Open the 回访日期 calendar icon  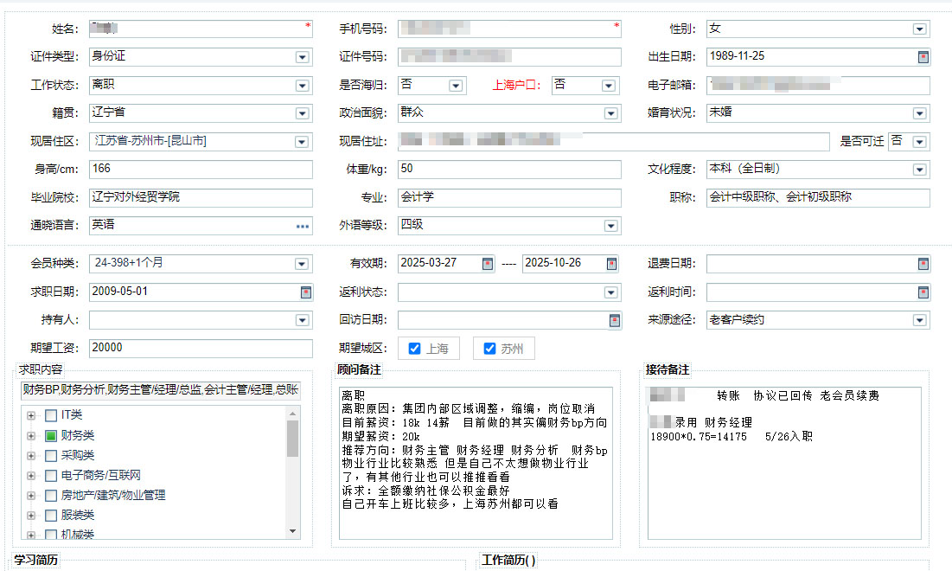click(x=615, y=321)
